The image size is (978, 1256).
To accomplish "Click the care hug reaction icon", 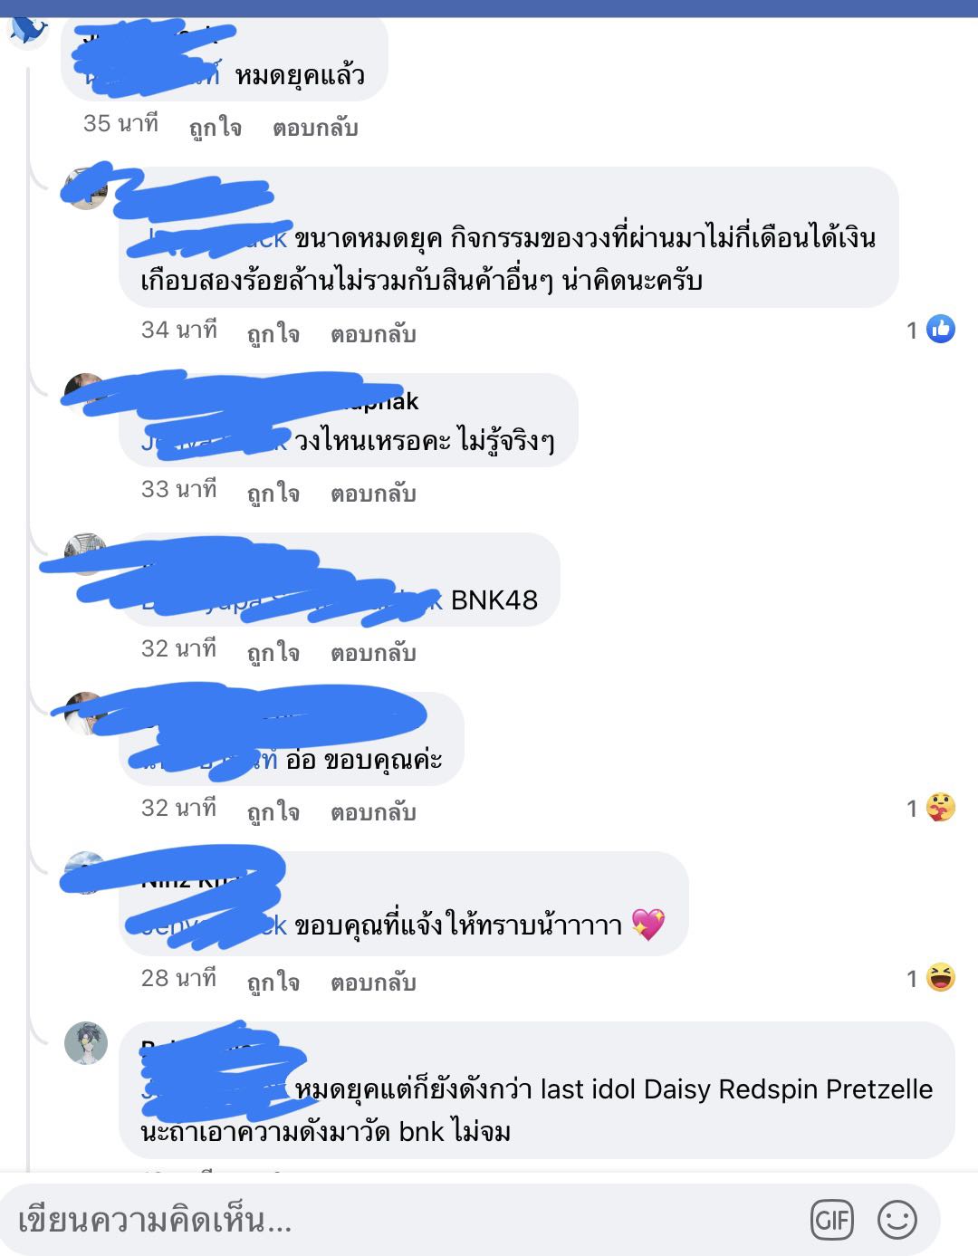I will tap(941, 808).
